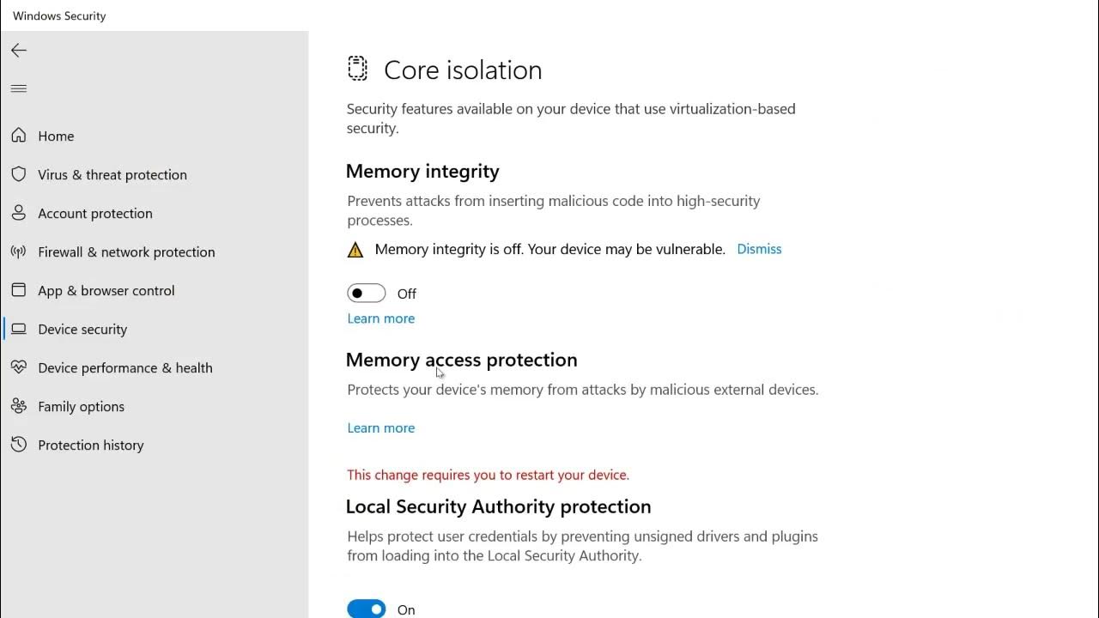This screenshot has width=1099, height=618.
Task: Click the Virus & threat protection shield icon
Action: [19, 174]
